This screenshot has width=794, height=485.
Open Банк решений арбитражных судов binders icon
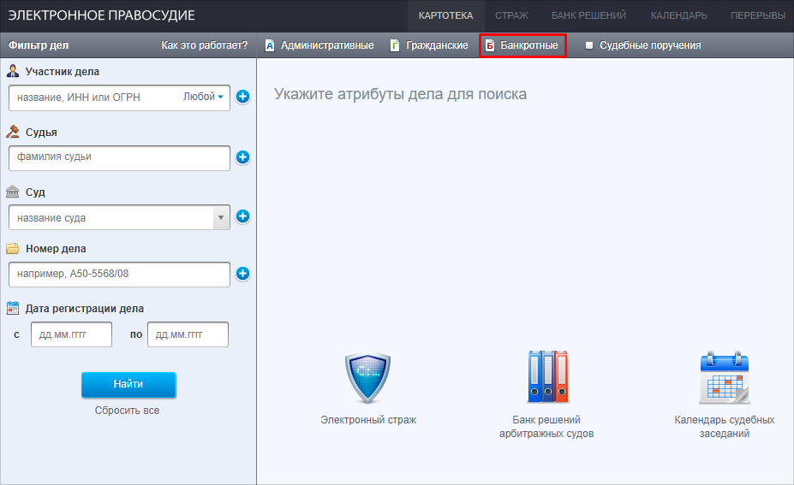tap(546, 377)
